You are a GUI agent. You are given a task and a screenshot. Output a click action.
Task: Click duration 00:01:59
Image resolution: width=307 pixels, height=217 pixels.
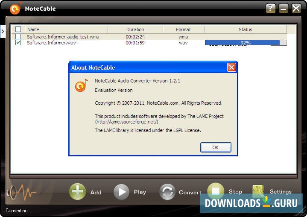pyautogui.click(x=135, y=42)
